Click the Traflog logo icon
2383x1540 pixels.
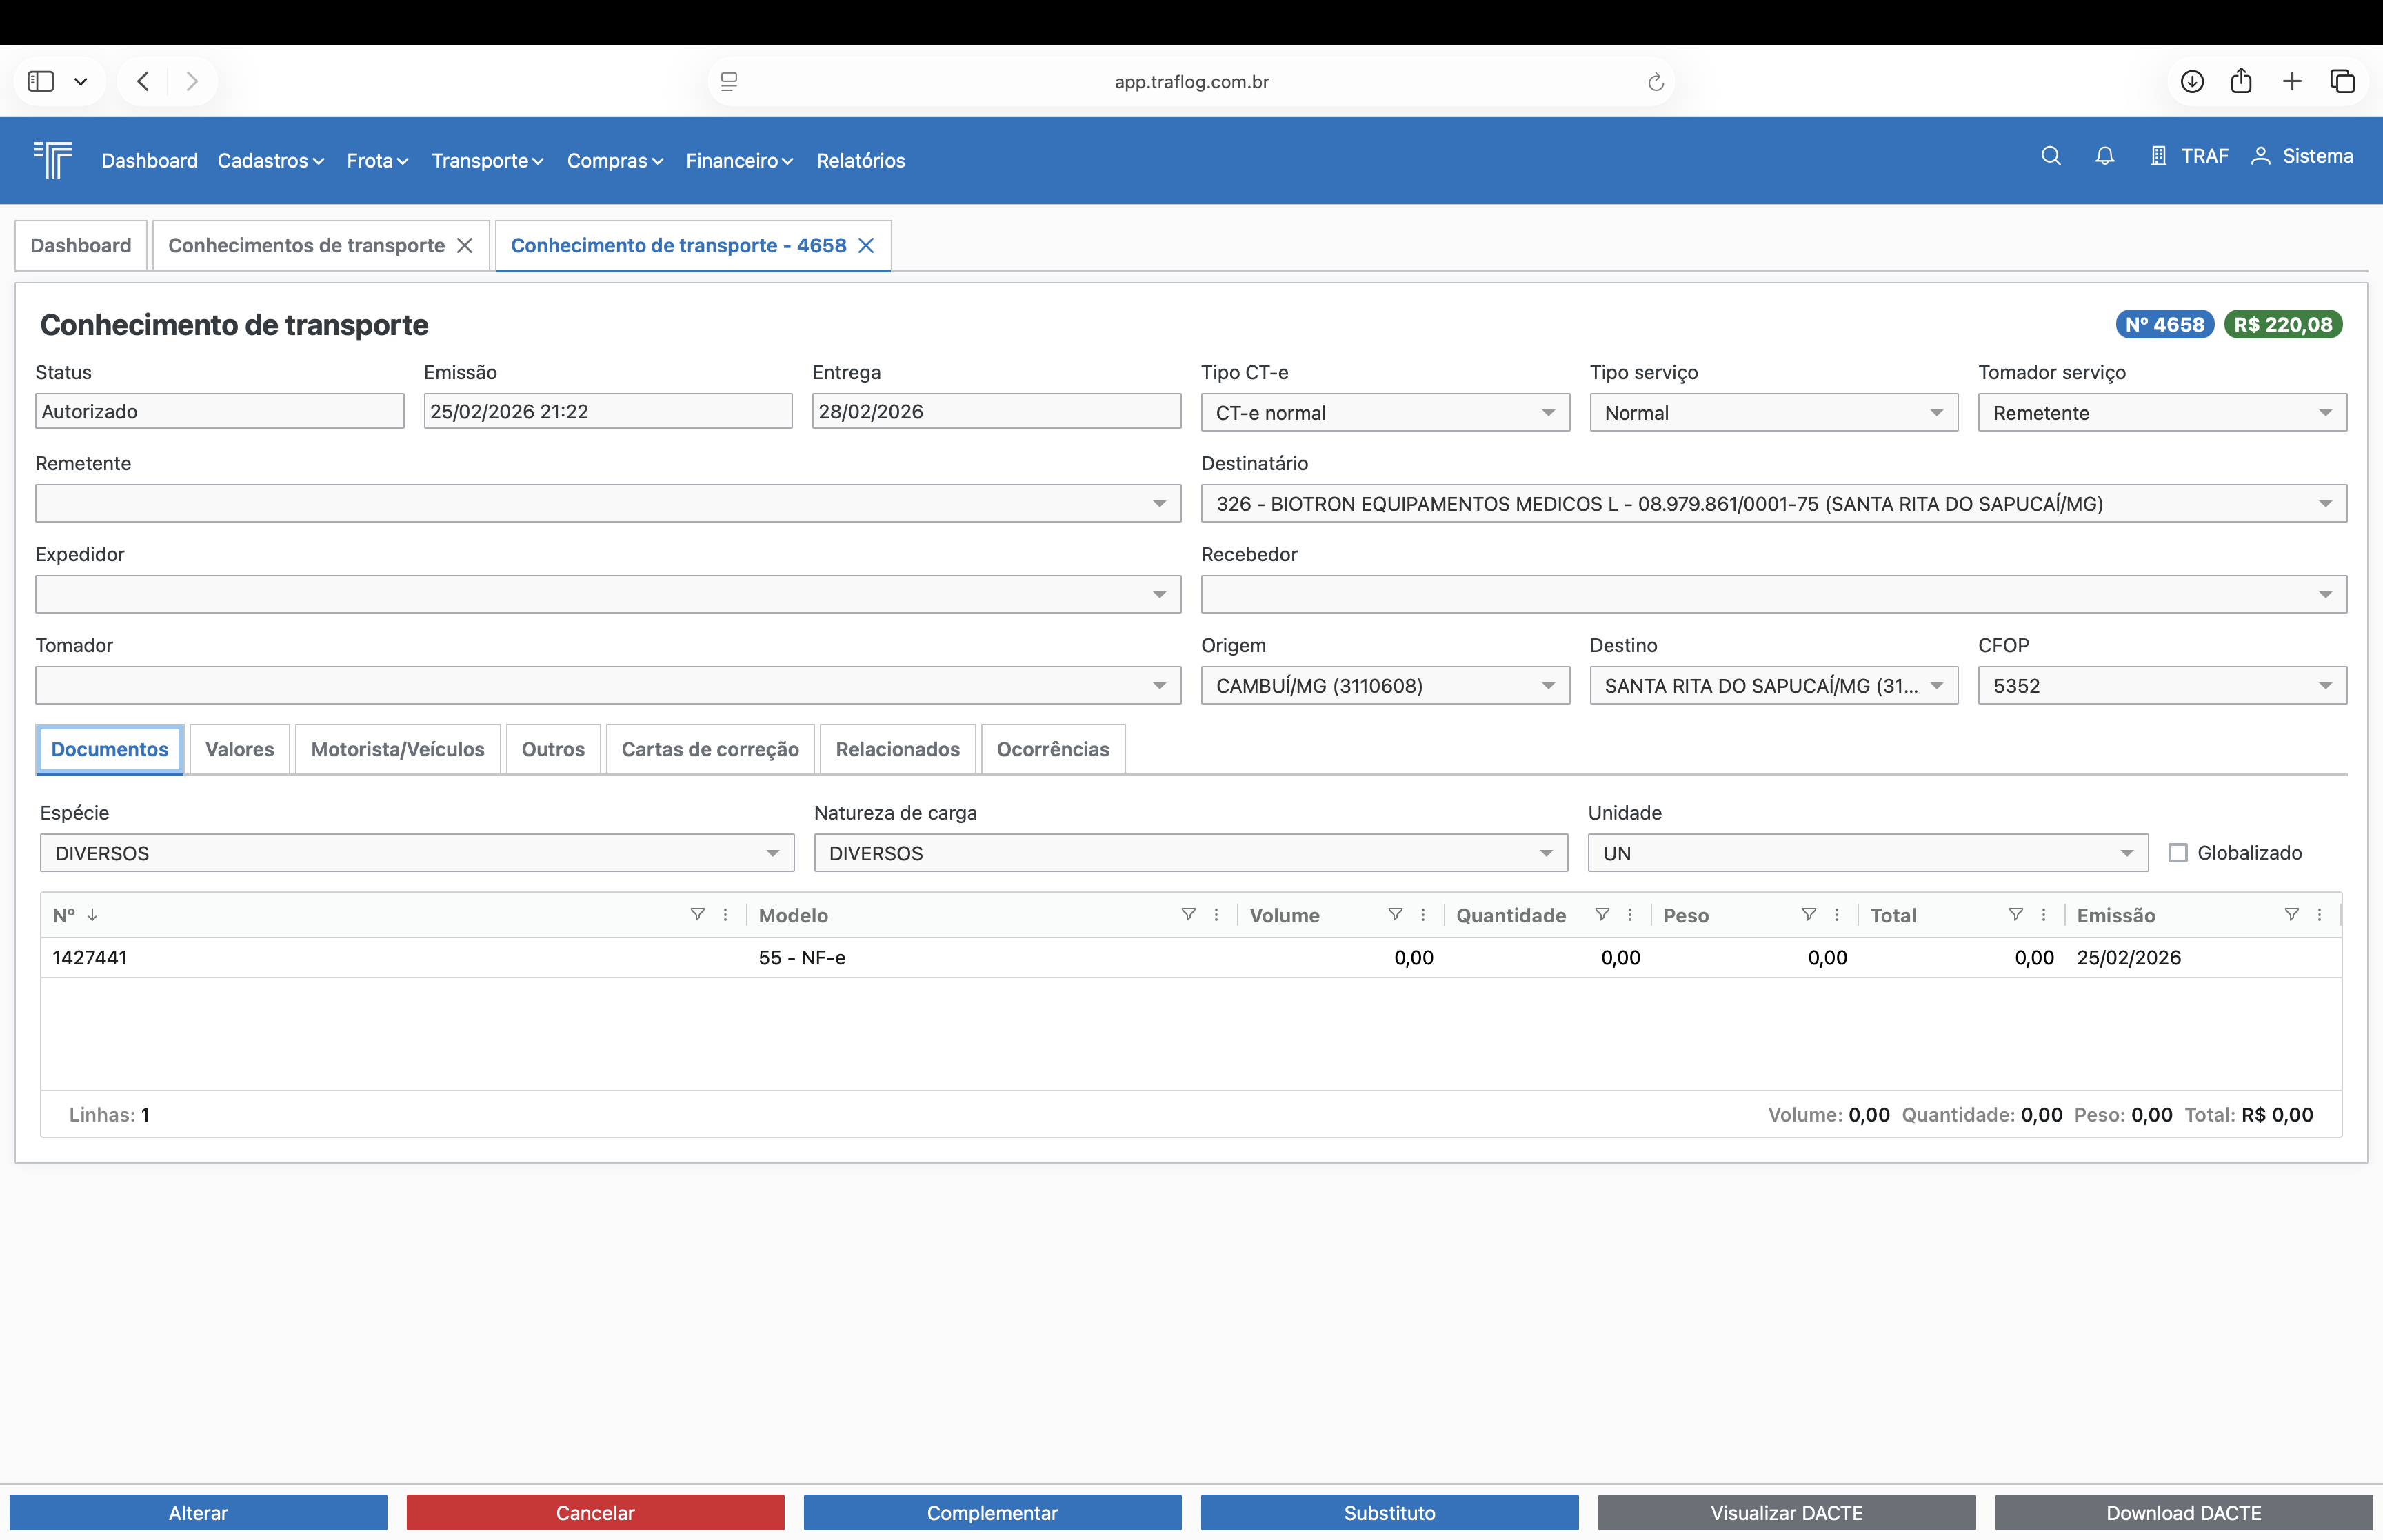[x=53, y=160]
